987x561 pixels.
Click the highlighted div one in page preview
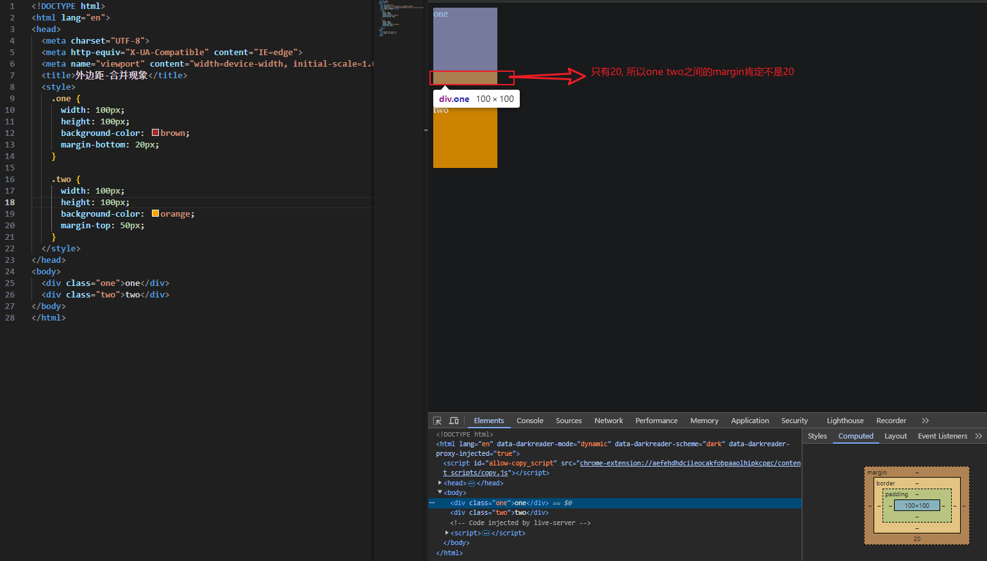[x=465, y=40]
